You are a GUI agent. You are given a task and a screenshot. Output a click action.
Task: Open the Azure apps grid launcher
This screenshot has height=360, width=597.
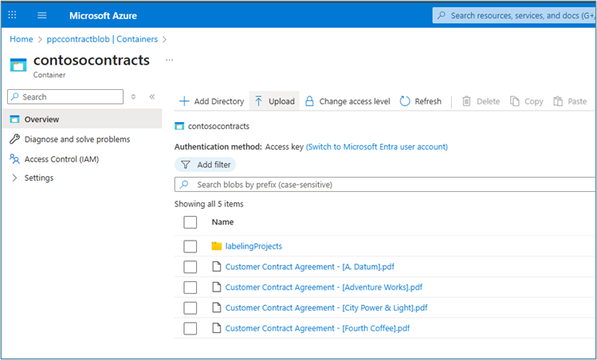click(x=12, y=15)
